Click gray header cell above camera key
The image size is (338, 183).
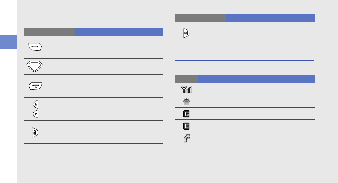tap(200, 18)
